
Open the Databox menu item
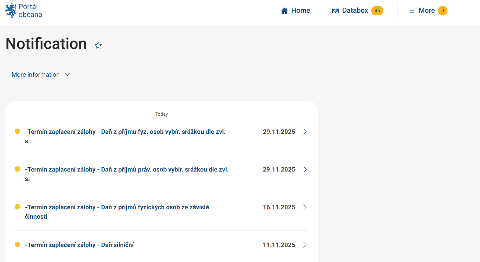pyautogui.click(x=355, y=11)
